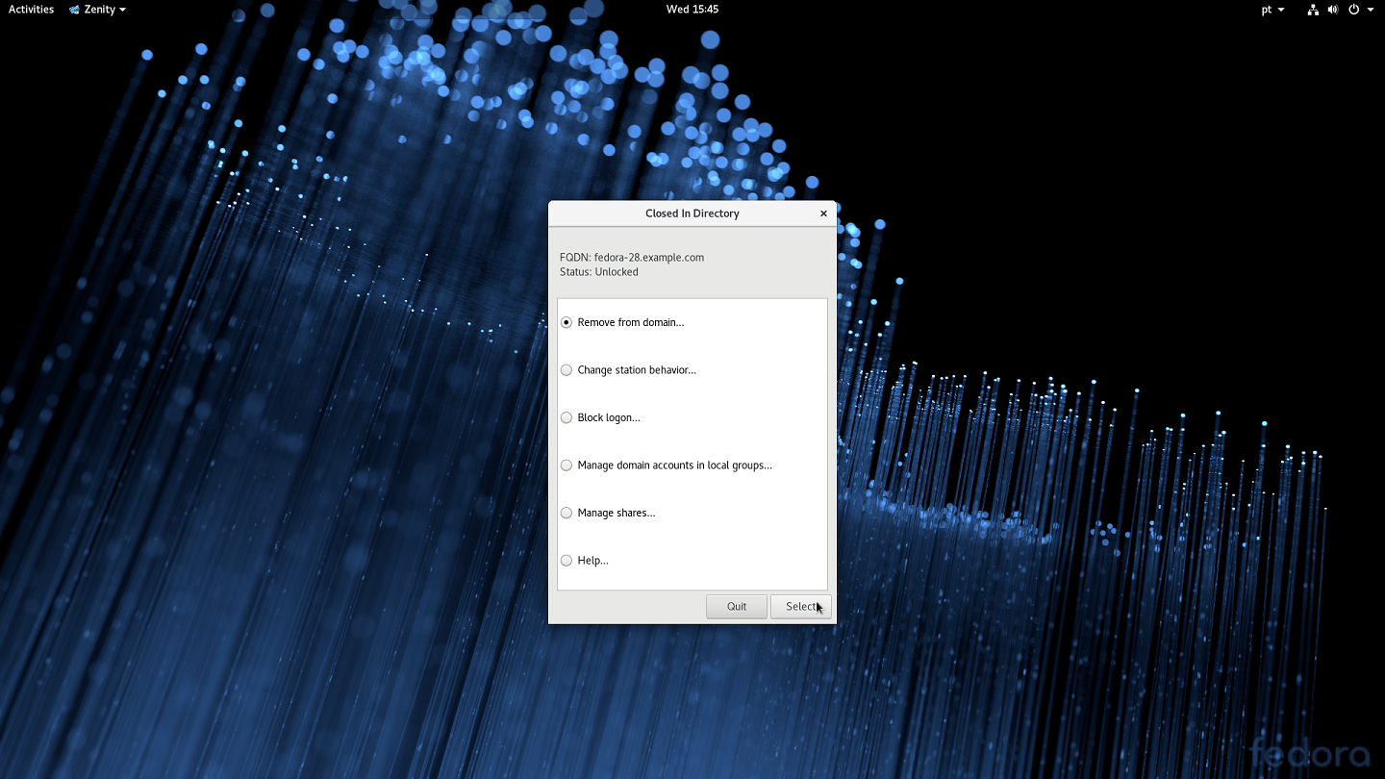Open the clock and calendar panel
Image resolution: width=1385 pixels, height=779 pixels.
(x=692, y=9)
